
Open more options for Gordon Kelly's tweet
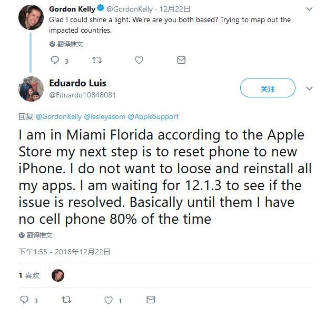coord(309,9)
